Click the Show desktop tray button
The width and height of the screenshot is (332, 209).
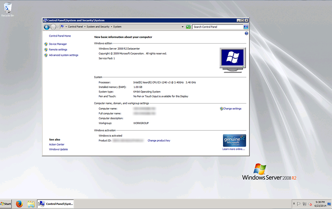pos(329,204)
